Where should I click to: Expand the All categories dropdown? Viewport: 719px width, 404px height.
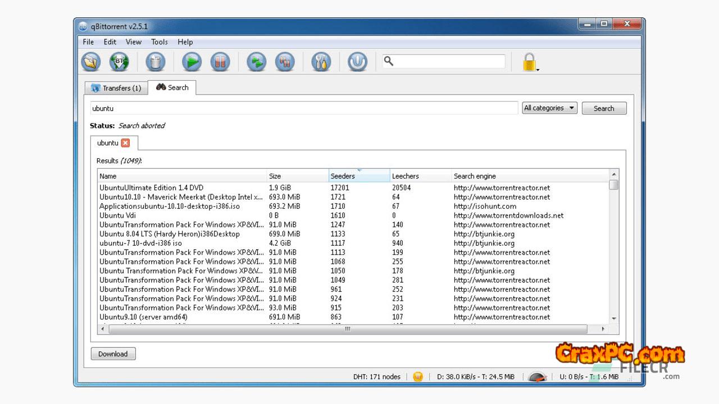click(x=549, y=108)
